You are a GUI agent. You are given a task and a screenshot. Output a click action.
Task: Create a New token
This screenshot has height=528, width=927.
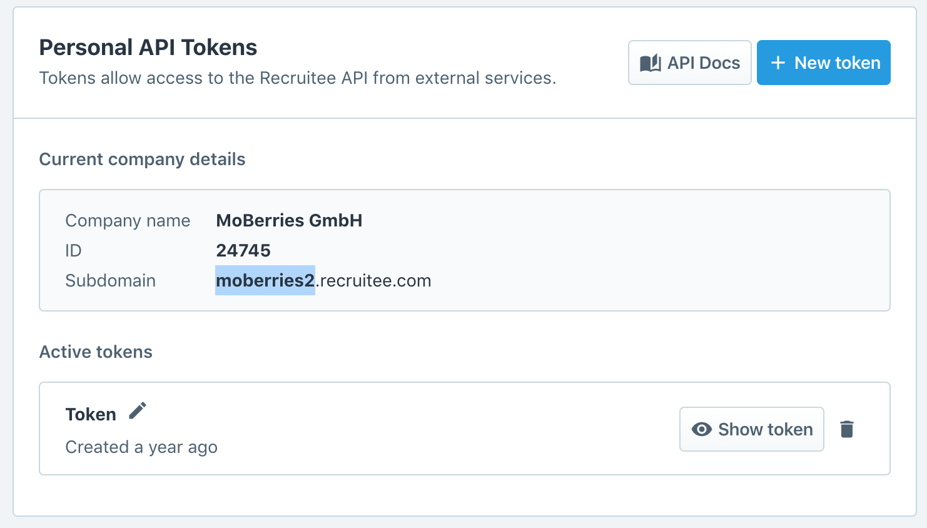pyautogui.click(x=823, y=63)
